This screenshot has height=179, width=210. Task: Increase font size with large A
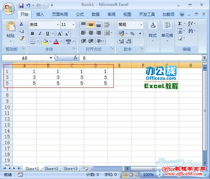coord(59,34)
